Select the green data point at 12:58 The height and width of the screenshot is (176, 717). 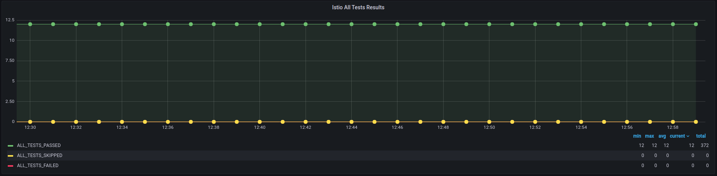pyautogui.click(x=673, y=24)
